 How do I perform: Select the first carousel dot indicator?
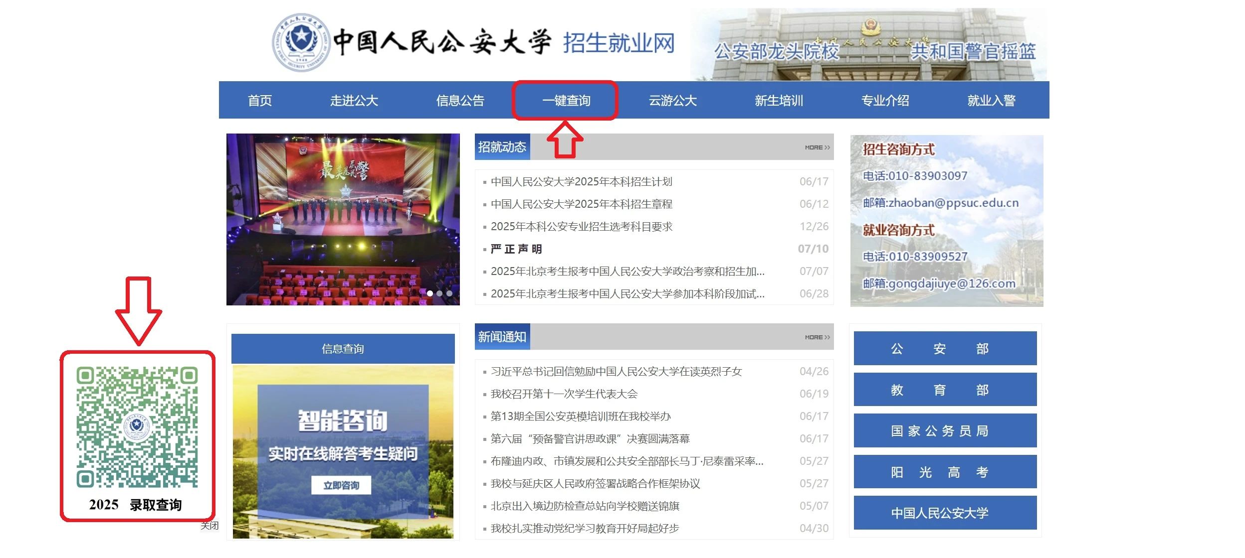(430, 293)
